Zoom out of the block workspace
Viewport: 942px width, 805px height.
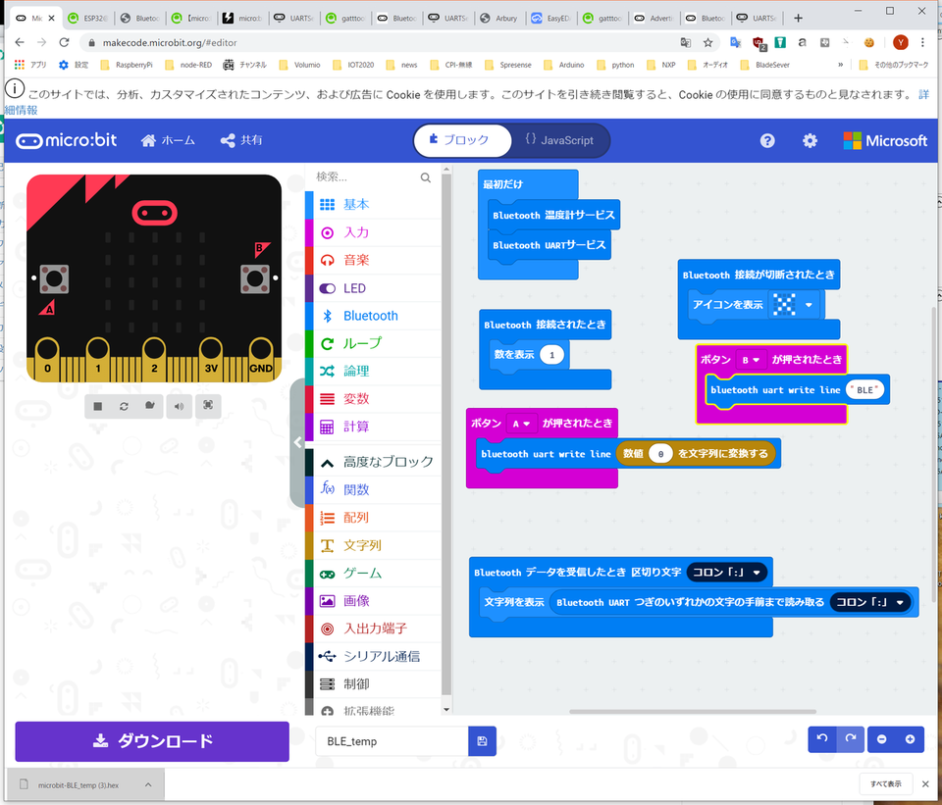(881, 739)
